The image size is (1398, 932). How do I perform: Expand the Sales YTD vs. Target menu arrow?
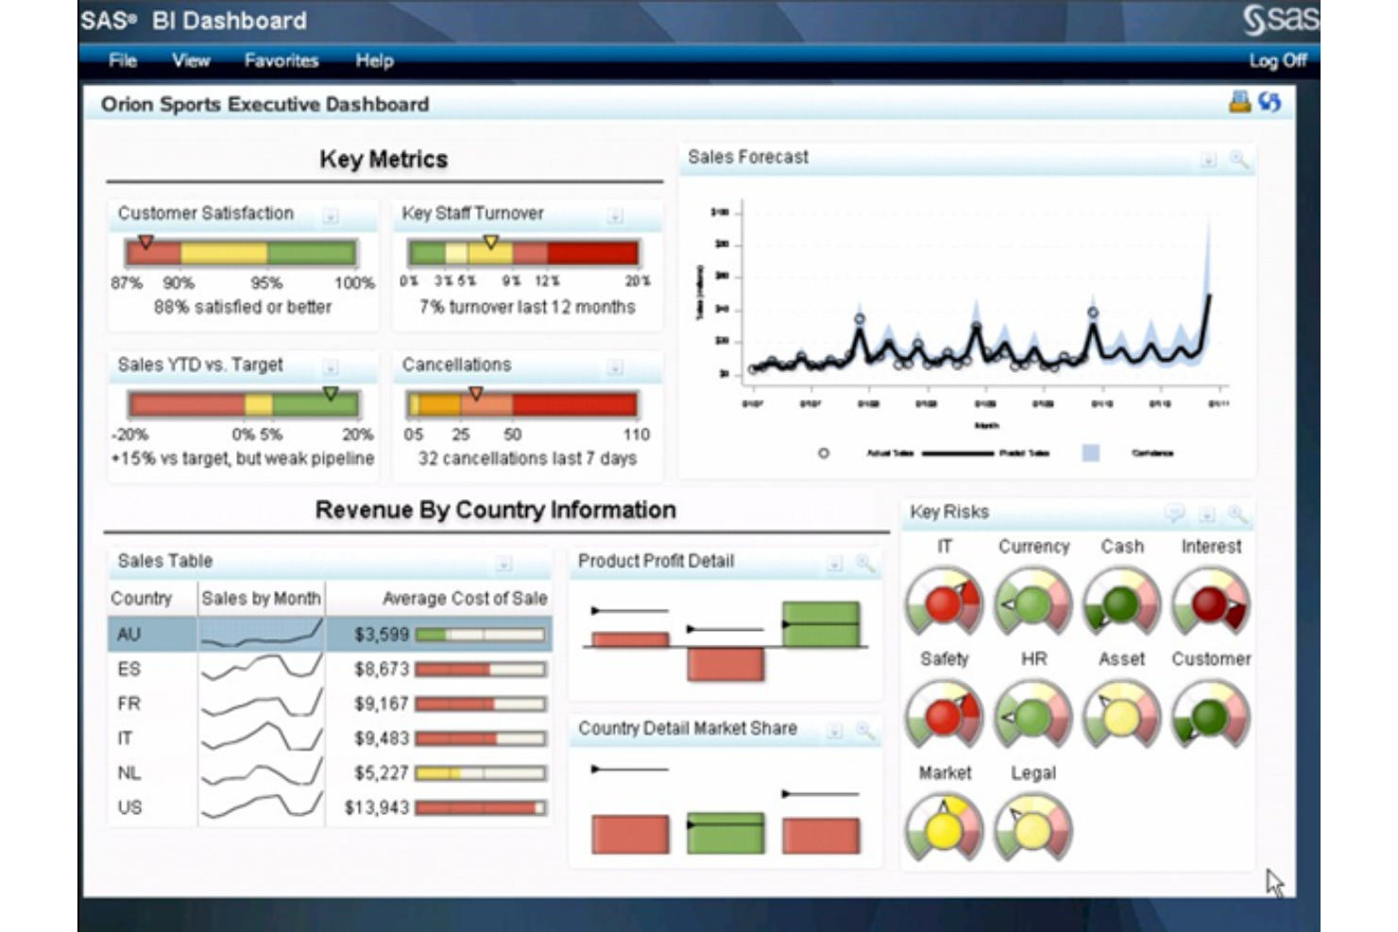[331, 367]
